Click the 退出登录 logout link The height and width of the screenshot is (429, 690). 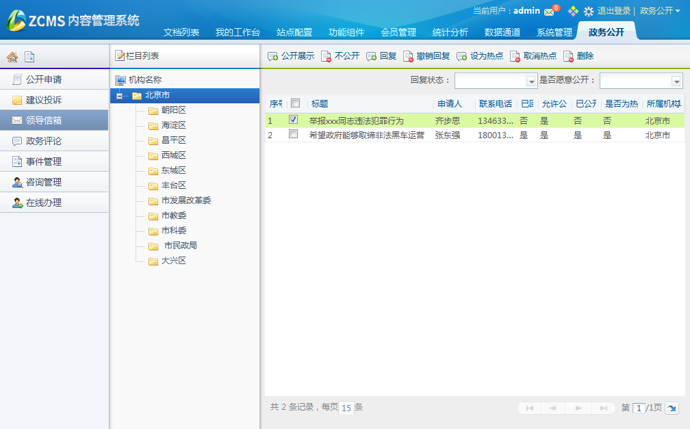pos(613,11)
